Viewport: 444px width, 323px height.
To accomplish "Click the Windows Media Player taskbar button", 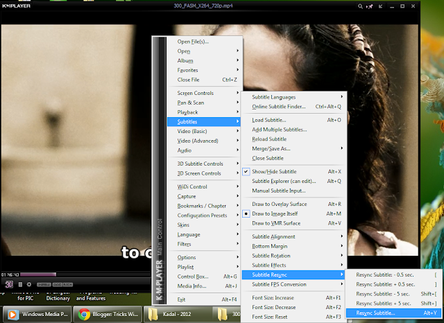I will point(37,314).
